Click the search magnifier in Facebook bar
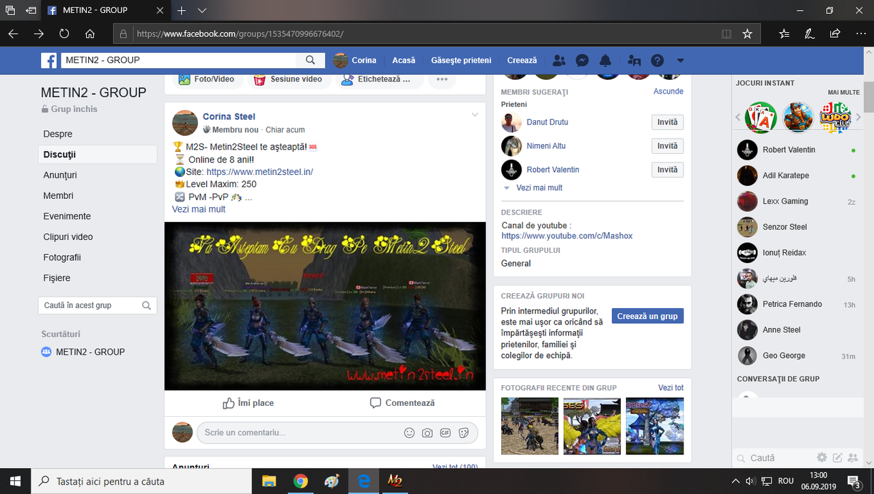The height and width of the screenshot is (494, 874). [x=310, y=60]
